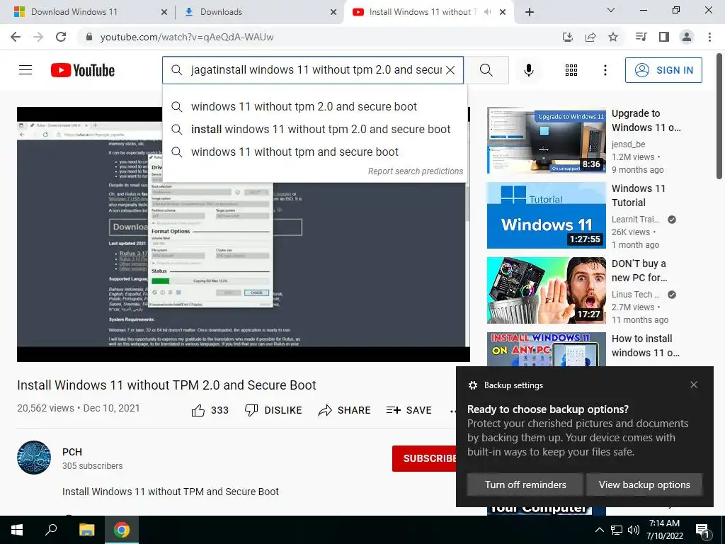Switch to the Download Windows 11 tab

tap(88, 12)
